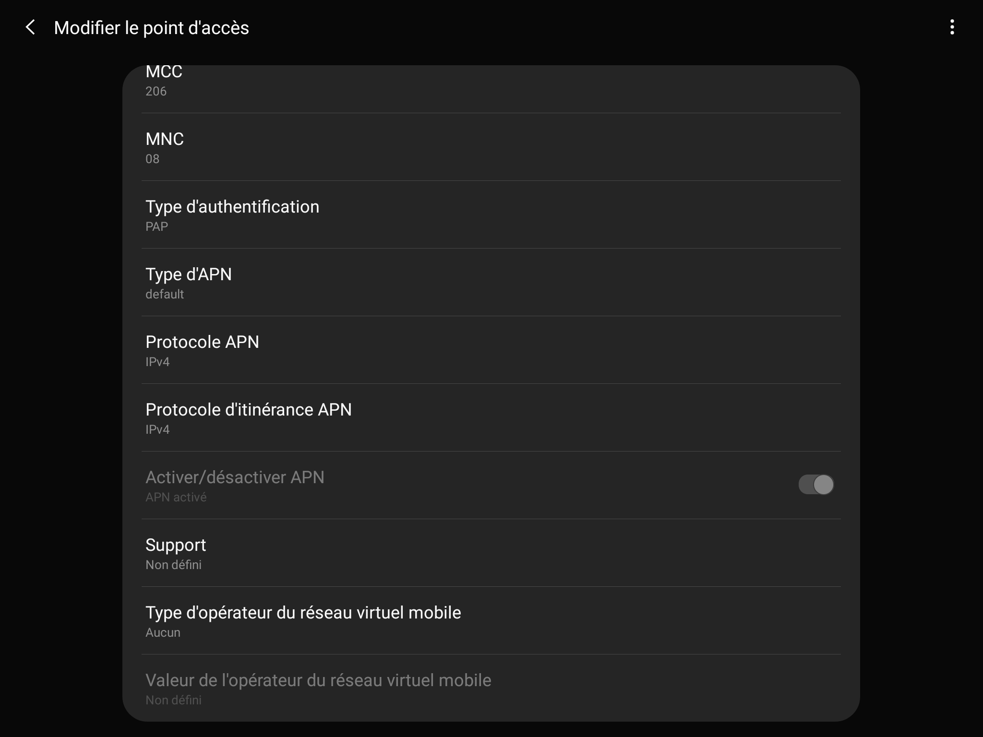Edit the Type d'APN entry

coord(491,283)
